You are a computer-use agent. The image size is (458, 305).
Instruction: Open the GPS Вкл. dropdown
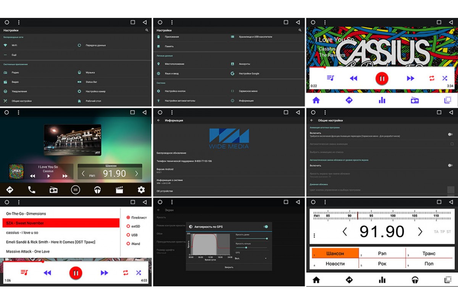pyautogui.click(x=251, y=258)
